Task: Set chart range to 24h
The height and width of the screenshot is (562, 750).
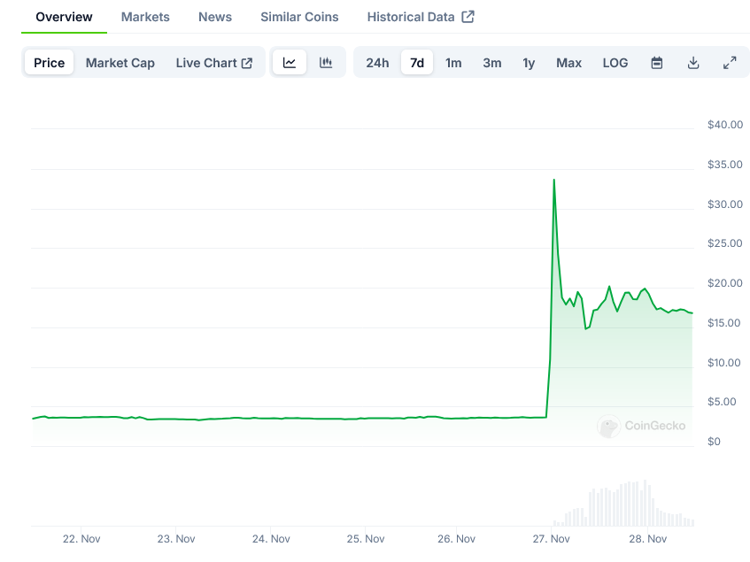Action: [x=377, y=63]
